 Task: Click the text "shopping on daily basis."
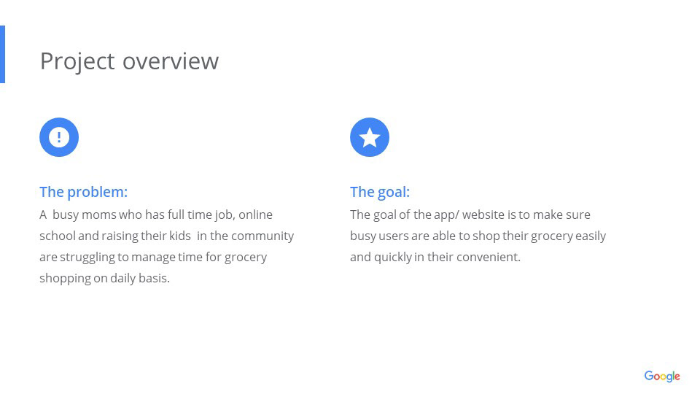[104, 278]
